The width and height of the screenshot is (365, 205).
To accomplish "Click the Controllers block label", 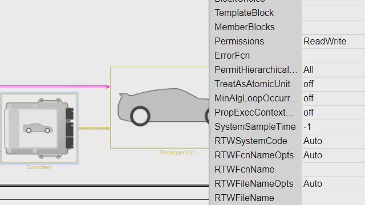I will pos(39,167).
